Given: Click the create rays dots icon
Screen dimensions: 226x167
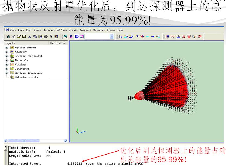Looking at the screenshot, I should click(x=137, y=36).
